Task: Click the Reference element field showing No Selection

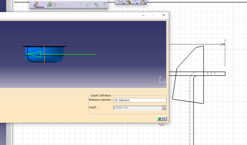Action: [x=140, y=100]
